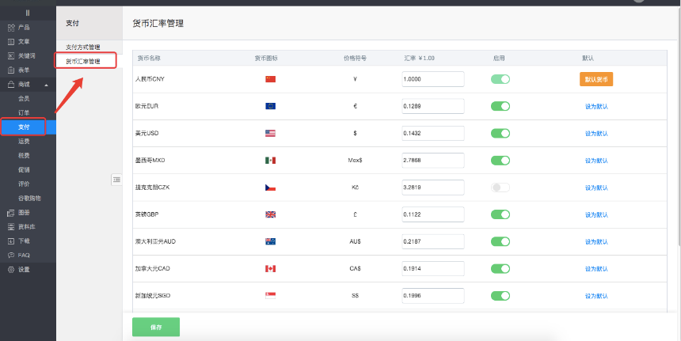Turn off the 英镑GBP enable switch

point(500,214)
